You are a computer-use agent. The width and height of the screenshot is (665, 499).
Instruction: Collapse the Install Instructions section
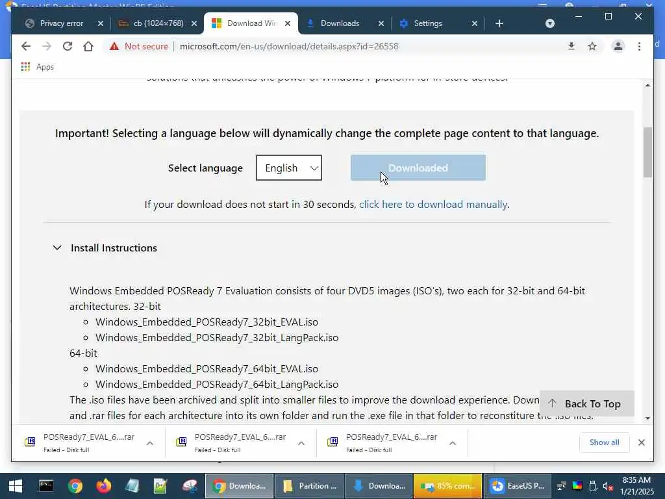point(105,248)
